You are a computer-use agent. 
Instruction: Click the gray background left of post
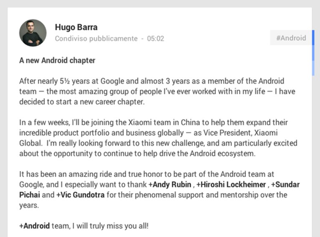pyautogui.click(x=3, y=123)
